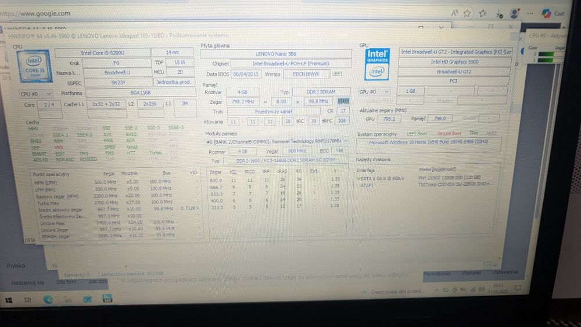Open the Reklamuj się link on Google page
This screenshot has height=327, width=581.
click(27, 282)
